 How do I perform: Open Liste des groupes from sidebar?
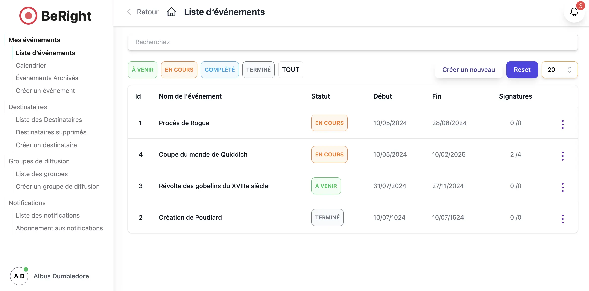(41, 173)
